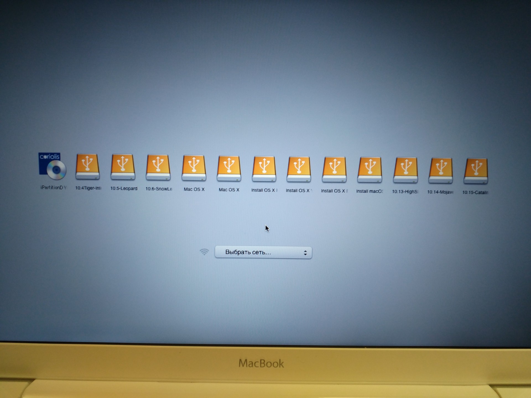Click the up-down arrows on network selector
531x398 pixels.
click(x=305, y=253)
